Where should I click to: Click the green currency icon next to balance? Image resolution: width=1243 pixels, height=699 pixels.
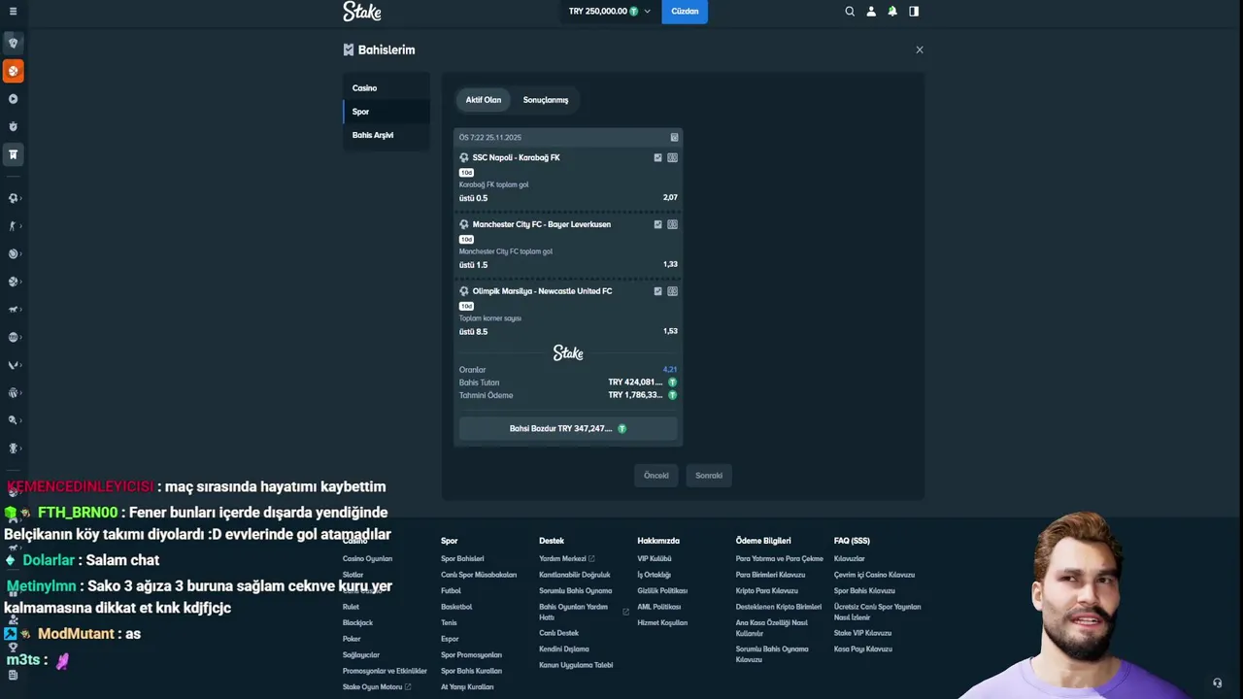634,12
